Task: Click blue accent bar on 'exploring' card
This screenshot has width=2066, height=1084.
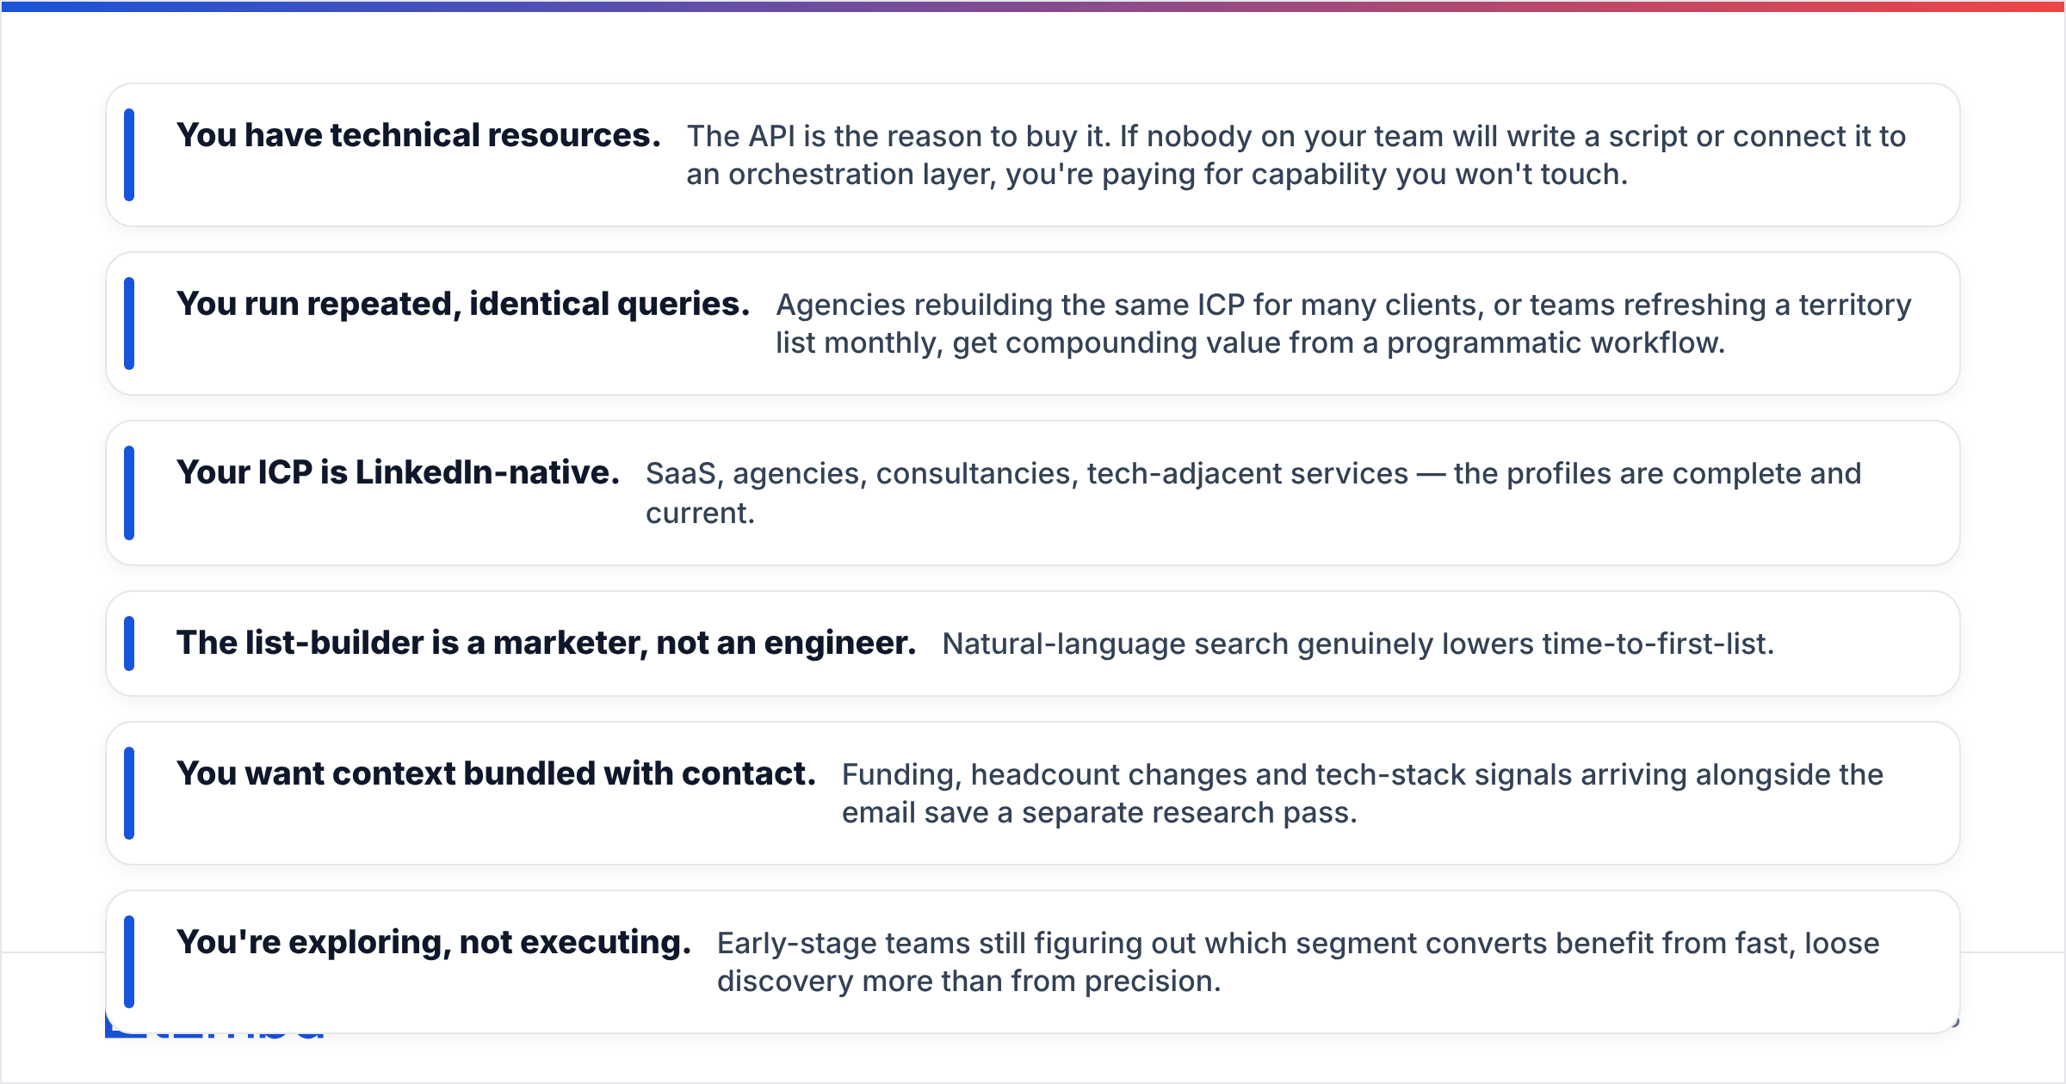Action: tap(129, 962)
